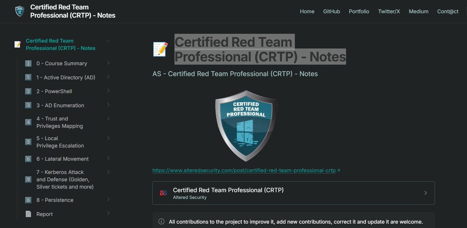Click the number icon beside AD Enumeration
Viewport: 467px width, 228px height.
click(x=28, y=105)
